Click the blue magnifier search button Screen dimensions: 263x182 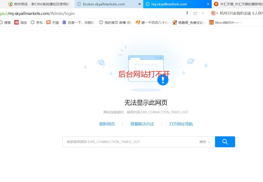pos(225,142)
